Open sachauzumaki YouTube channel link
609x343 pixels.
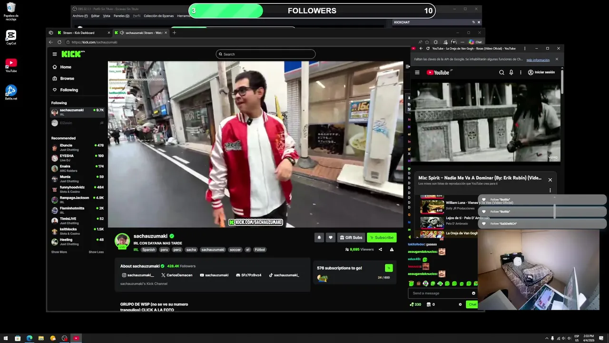coord(214,275)
